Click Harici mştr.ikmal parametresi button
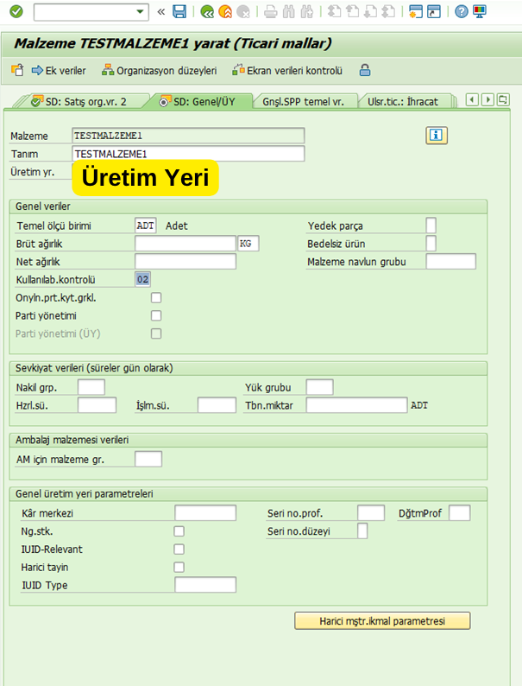 pyautogui.click(x=382, y=620)
